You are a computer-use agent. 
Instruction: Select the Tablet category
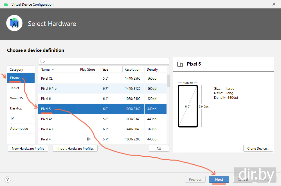point(15,88)
